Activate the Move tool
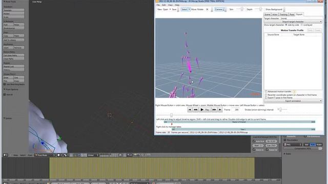 194,9
